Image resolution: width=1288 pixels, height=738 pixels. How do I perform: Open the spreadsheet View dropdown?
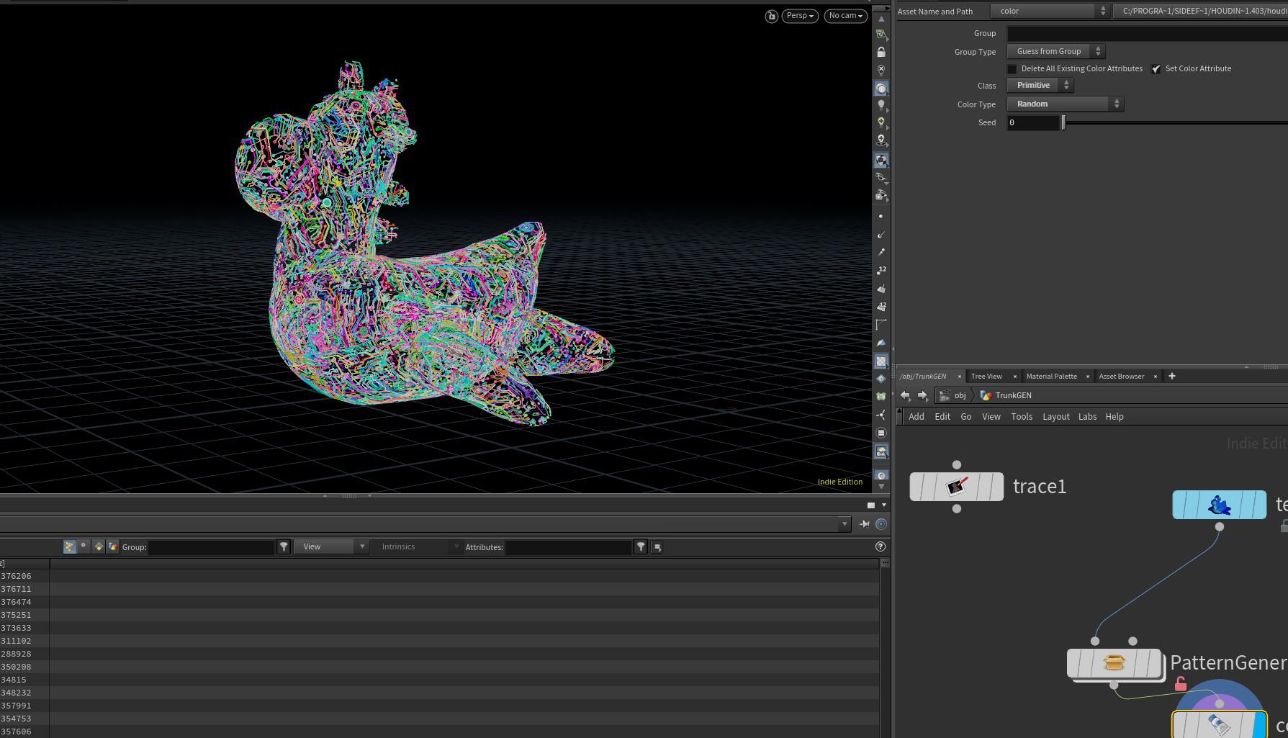click(332, 547)
